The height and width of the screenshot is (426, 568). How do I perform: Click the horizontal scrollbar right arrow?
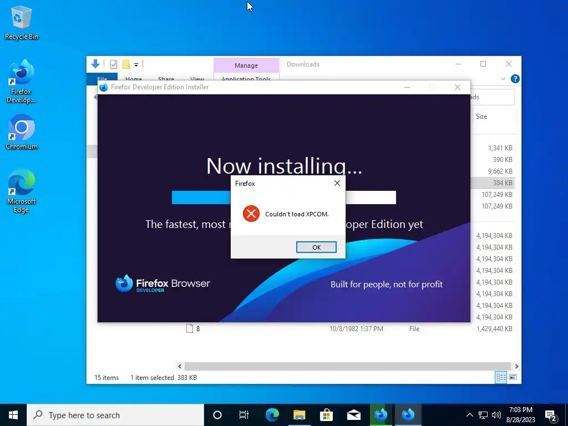pyautogui.click(x=516, y=366)
